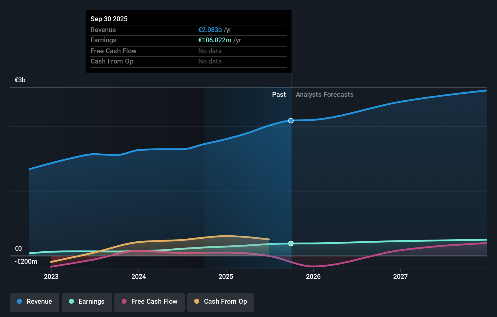Click the 2026 x-axis label
The width and height of the screenshot is (497, 317).
pos(313,276)
